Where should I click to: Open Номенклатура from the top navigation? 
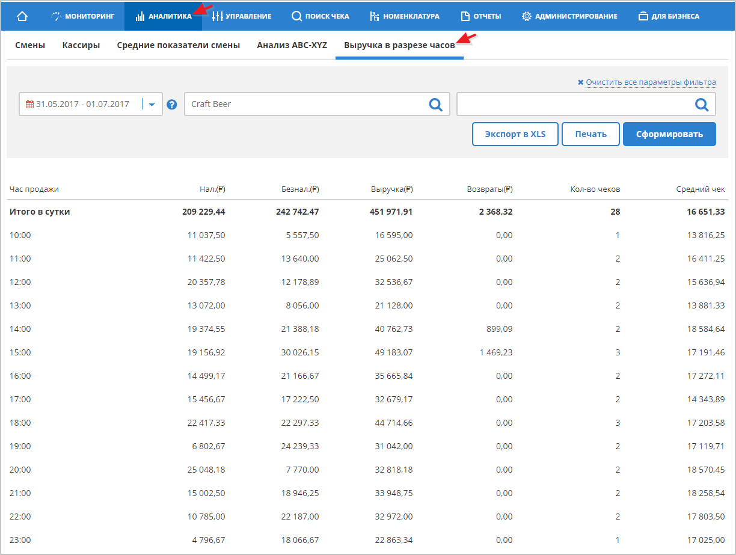click(405, 16)
